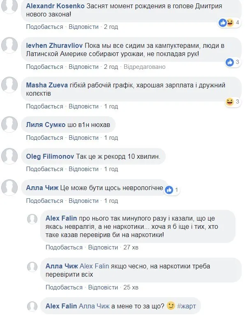This screenshot has height=315, width=247.
Task: Click the like reaction icon next to Алла Чиж's comment
Action: [x=169, y=190]
